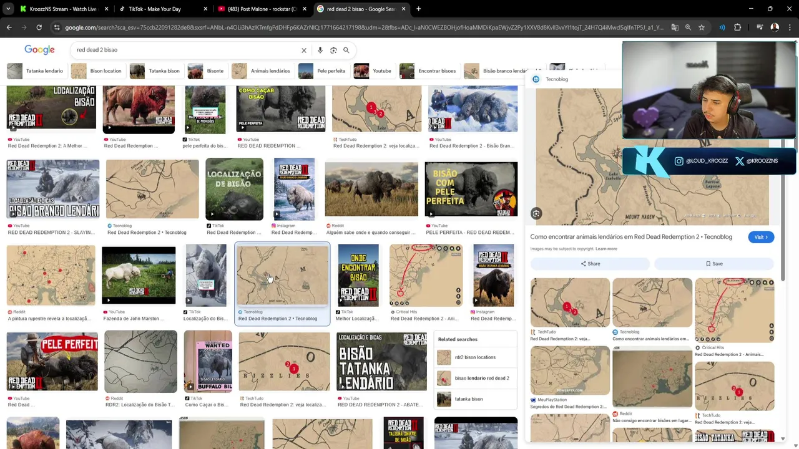
Task: Filter images by Tatanka lendario chip
Action: pos(36,71)
